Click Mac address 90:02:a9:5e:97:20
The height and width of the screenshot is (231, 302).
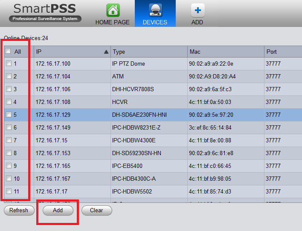tap(211, 115)
